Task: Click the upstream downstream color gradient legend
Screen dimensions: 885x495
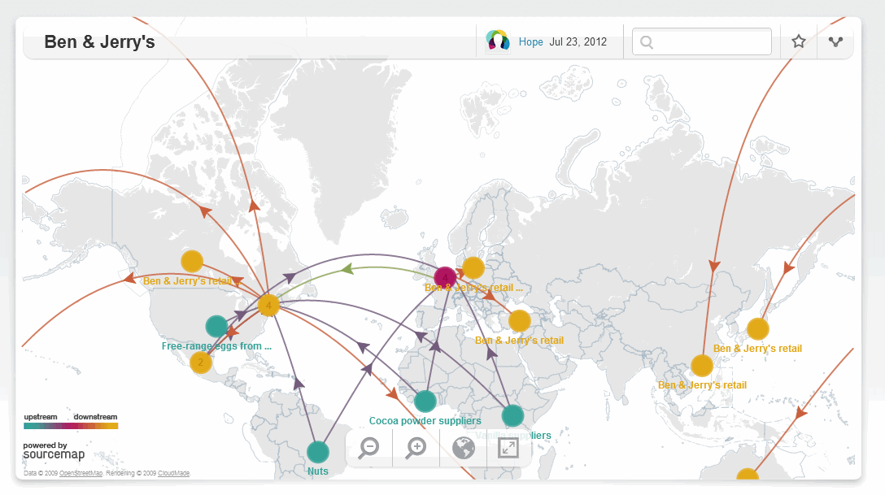Action: (71, 426)
